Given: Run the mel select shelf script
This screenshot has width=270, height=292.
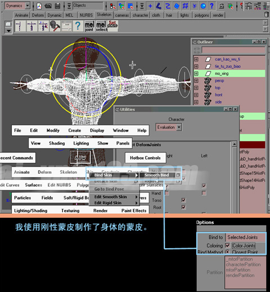Looking at the screenshot, I should 101,26.
